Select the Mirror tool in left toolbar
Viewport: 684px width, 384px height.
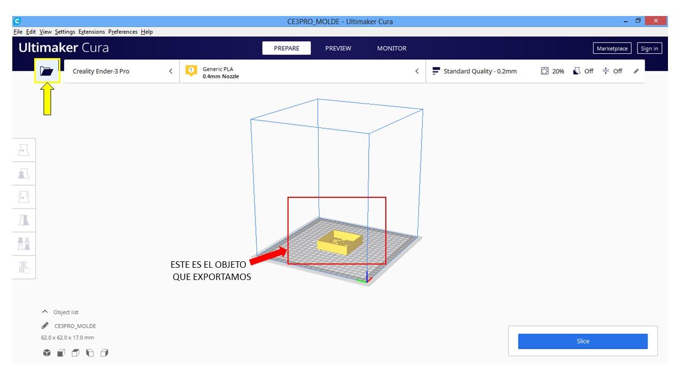point(24,220)
